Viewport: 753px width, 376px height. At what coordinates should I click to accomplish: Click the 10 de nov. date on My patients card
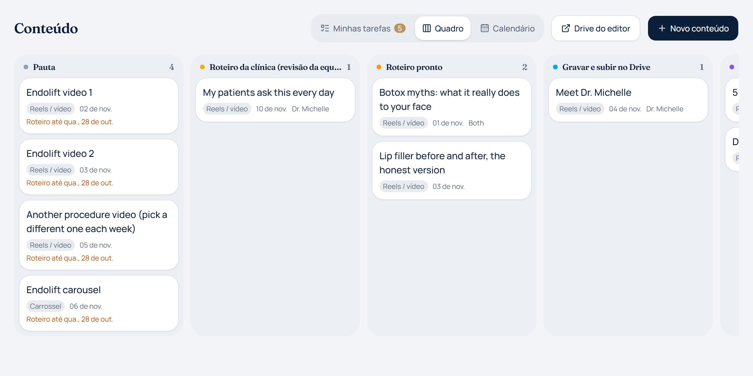click(x=271, y=109)
